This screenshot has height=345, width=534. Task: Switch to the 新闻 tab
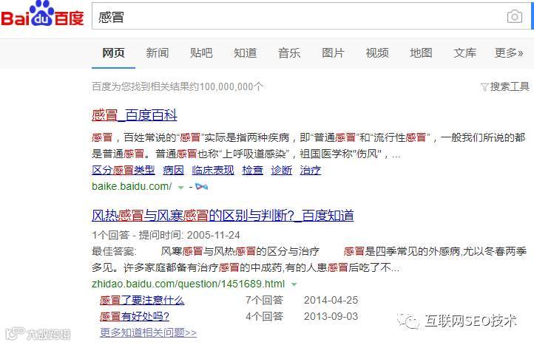(157, 53)
